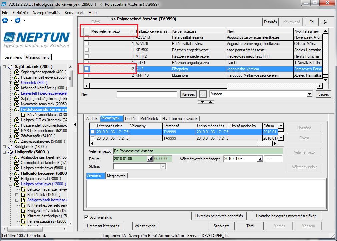
Task: Collapse the Saját adatok tree node
Action: [x=4, y=67]
